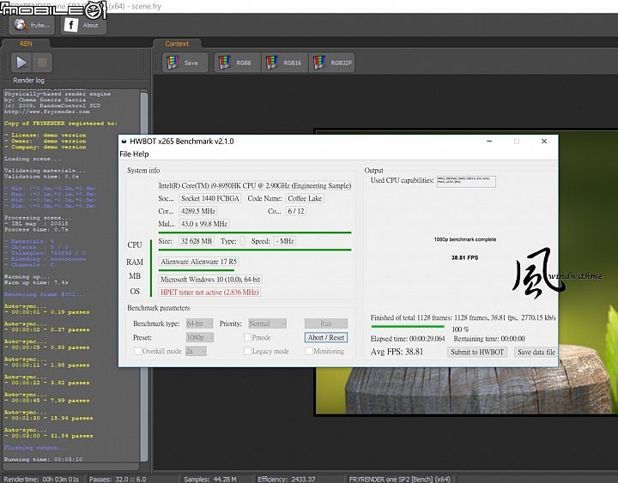This screenshot has height=483, width=618.
Task: Toggle the Overkill mode checkbox
Action: [137, 351]
